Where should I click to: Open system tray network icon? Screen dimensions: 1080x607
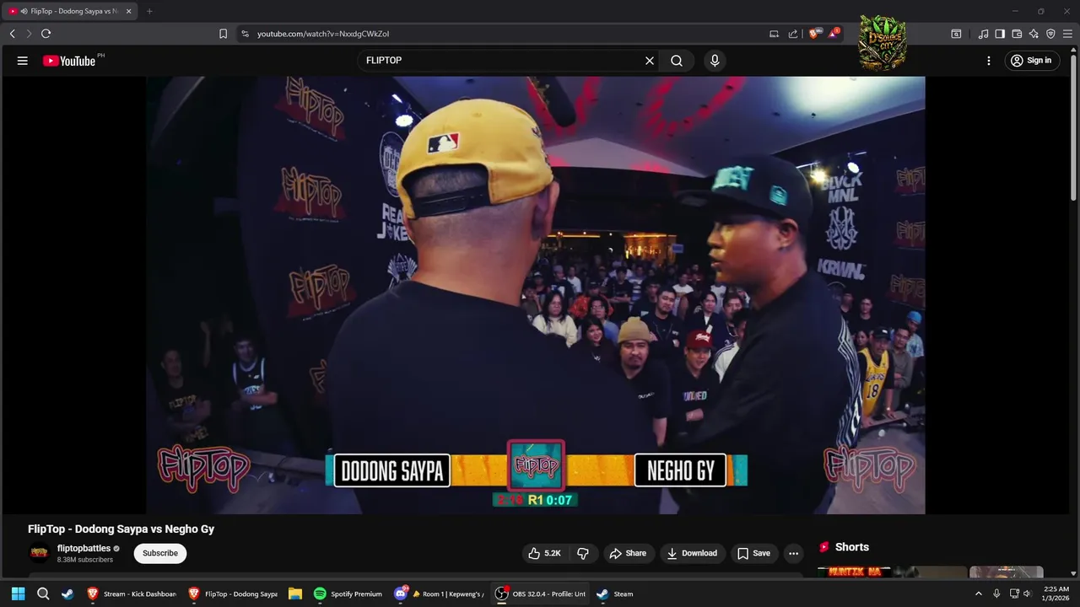[x=1014, y=594]
